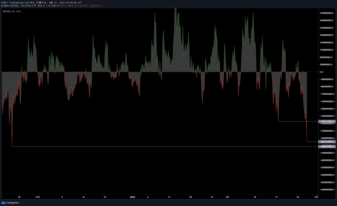Click the -2702210043.3 value label
Screen dimensions: 337x206
pos(327,122)
